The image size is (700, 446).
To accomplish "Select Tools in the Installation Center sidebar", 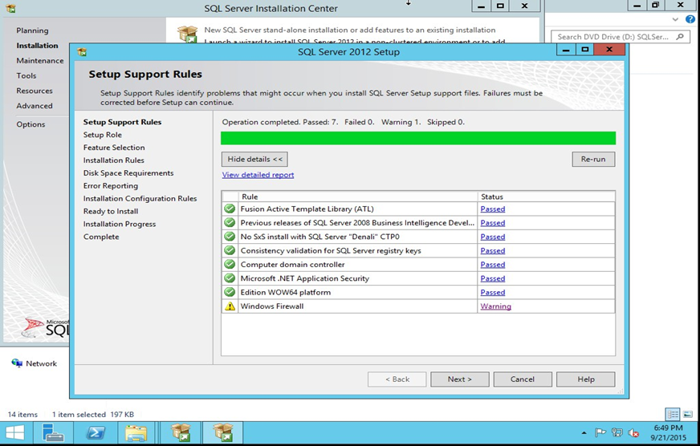I will 26,76.
